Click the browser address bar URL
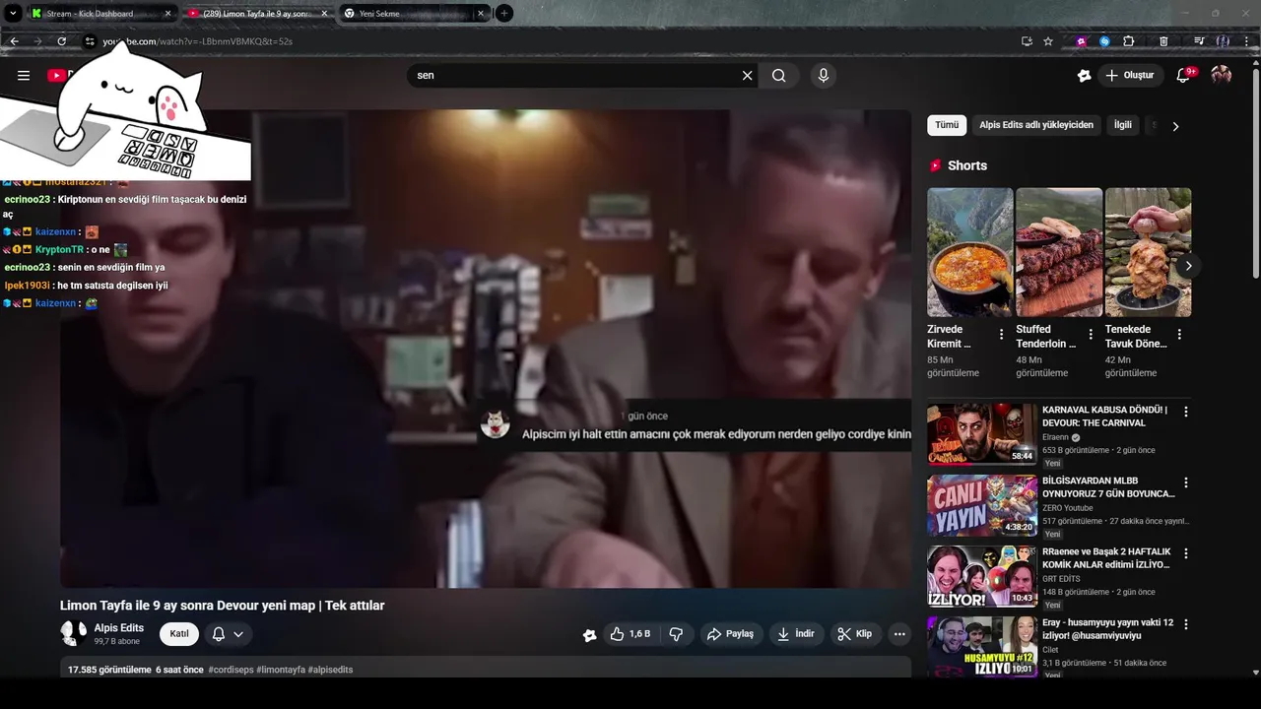 [x=197, y=41]
